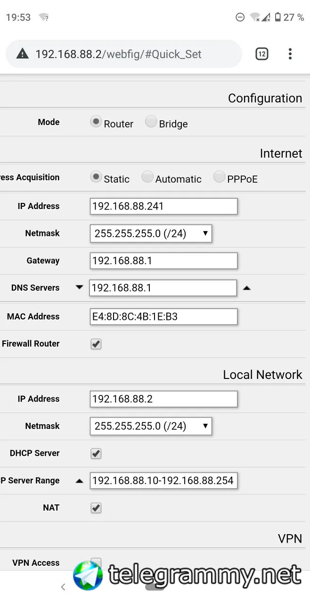Open Chrome's three-dot overflow menu

point(290,54)
